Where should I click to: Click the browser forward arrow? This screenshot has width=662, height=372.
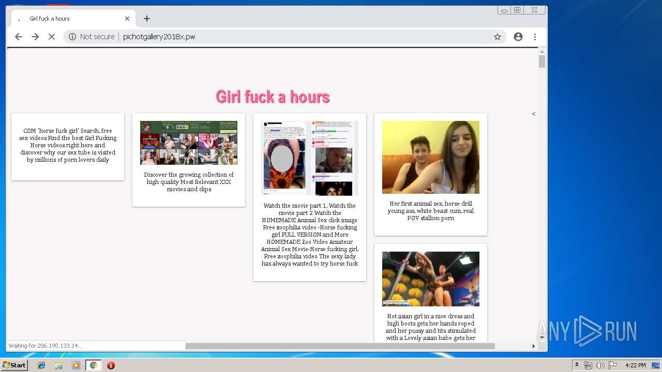click(x=35, y=37)
